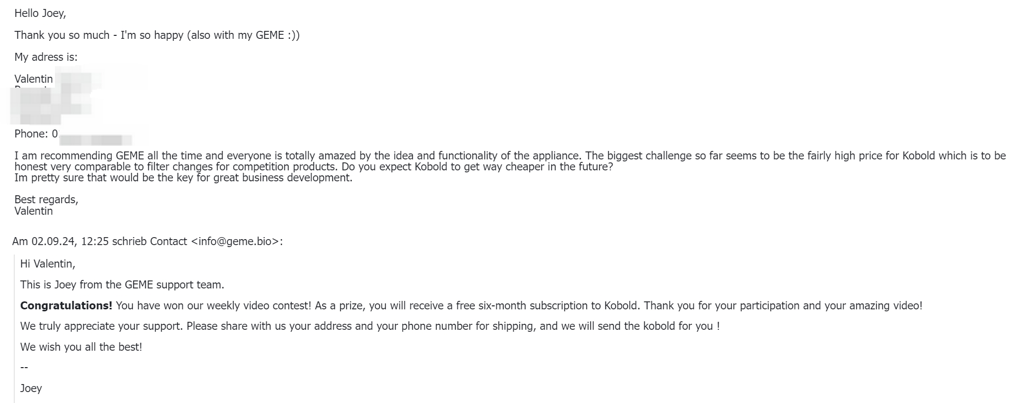
Task: Click the 'Hello Joey,' greeting line
Action: (x=40, y=13)
